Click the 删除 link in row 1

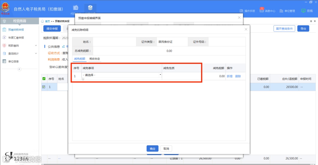[238, 76]
